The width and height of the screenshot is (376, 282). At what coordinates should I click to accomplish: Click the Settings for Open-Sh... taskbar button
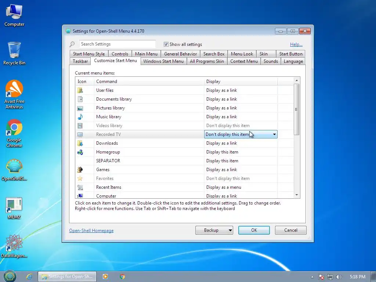click(68, 276)
